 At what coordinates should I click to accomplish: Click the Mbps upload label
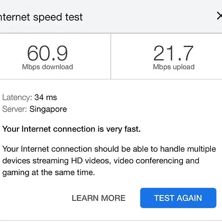coord(174,67)
